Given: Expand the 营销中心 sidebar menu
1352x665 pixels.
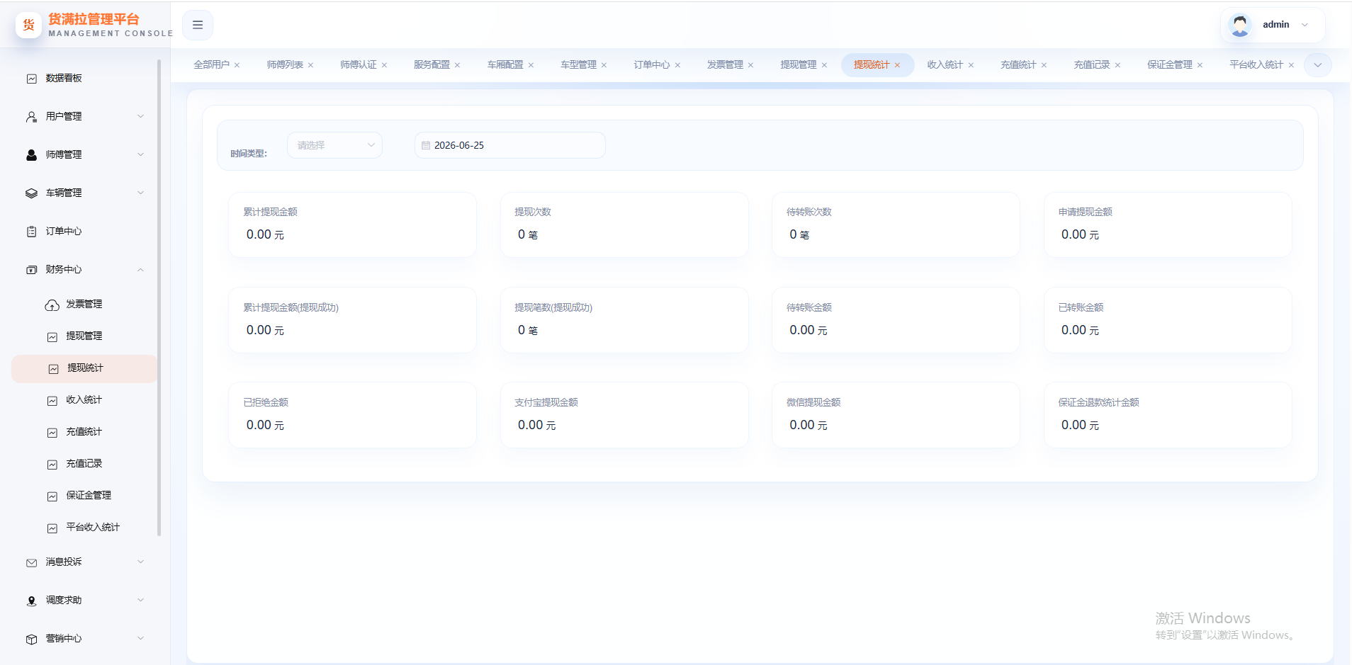Looking at the screenshot, I should (x=85, y=639).
